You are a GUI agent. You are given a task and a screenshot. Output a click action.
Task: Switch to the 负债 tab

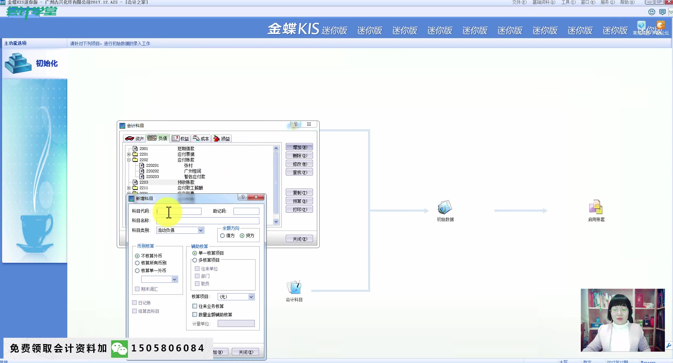(157, 138)
